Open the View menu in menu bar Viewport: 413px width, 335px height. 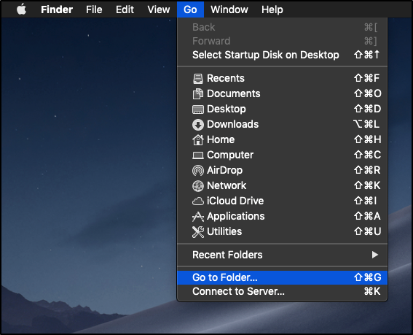(x=159, y=9)
